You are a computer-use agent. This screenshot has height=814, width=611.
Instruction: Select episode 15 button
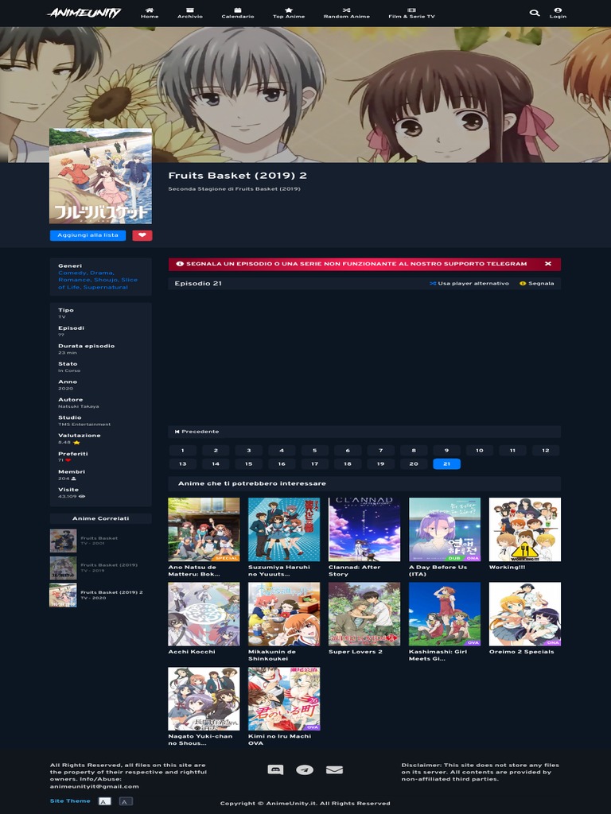pos(248,463)
